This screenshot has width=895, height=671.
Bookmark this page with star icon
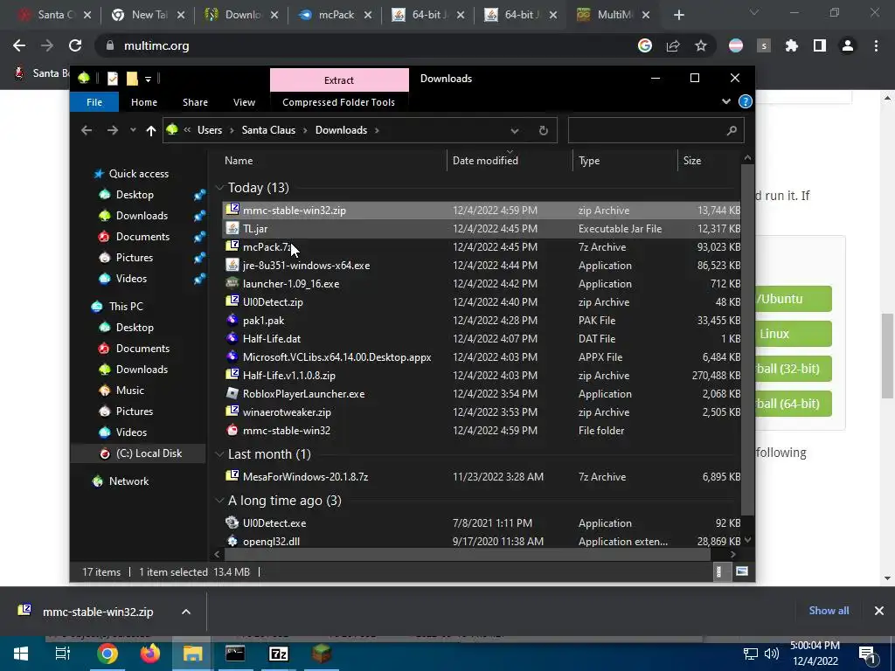[x=701, y=45]
